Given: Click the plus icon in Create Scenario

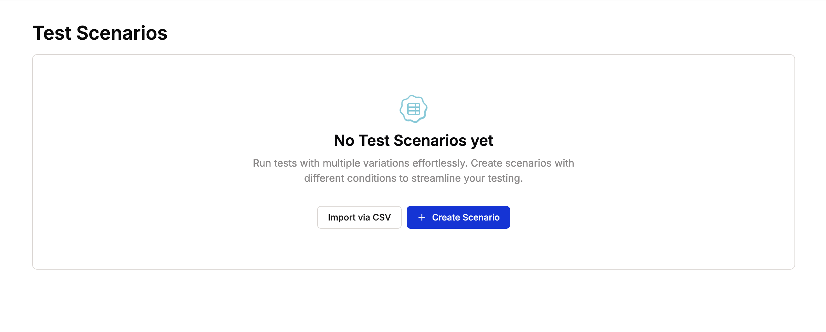Looking at the screenshot, I should click(x=422, y=217).
